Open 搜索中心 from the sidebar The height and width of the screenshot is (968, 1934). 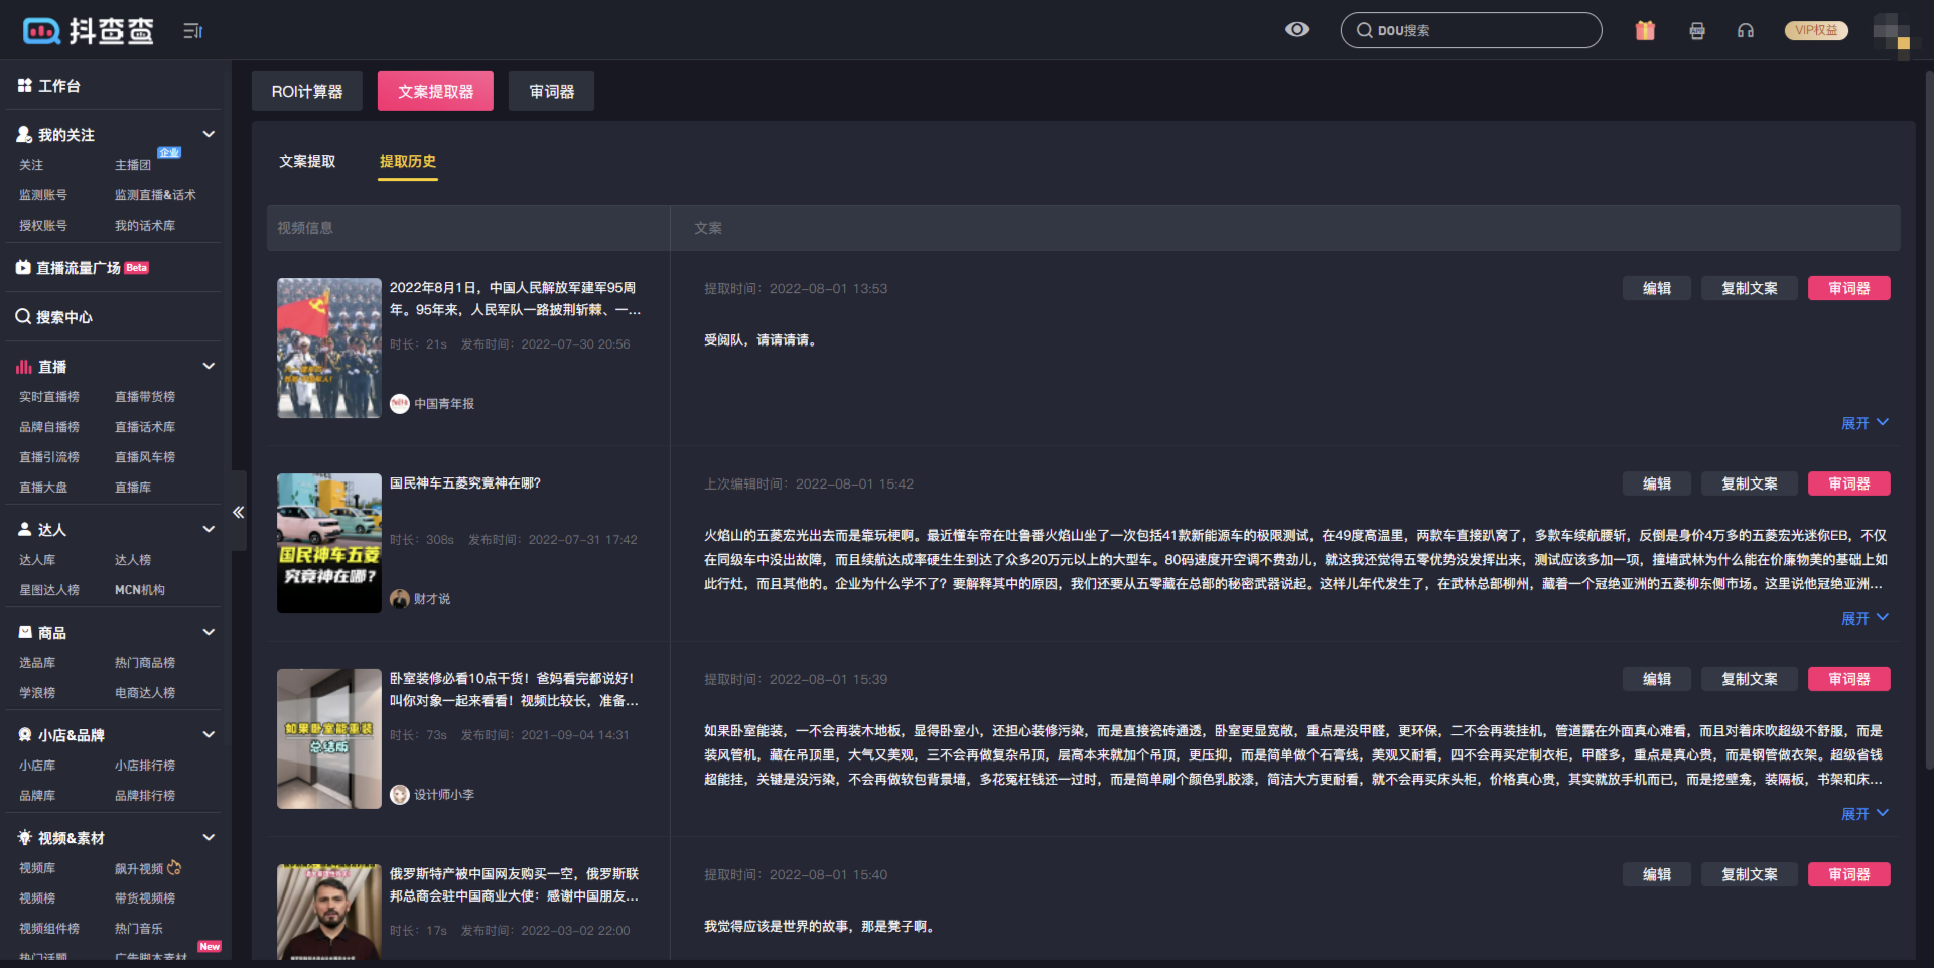coord(64,317)
